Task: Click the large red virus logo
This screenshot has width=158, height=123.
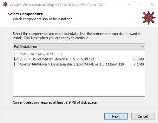Action: (x=148, y=17)
